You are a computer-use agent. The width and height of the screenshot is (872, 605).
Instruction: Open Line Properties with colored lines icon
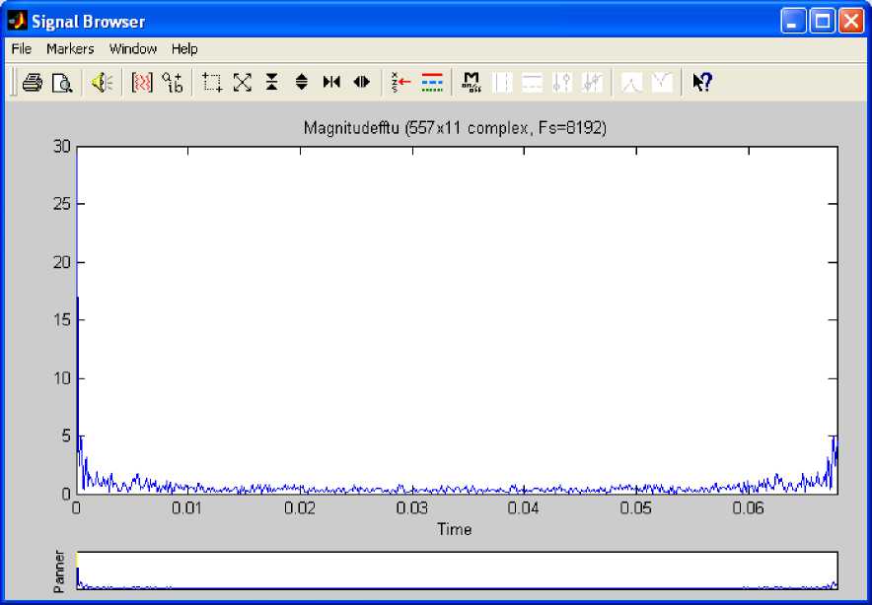point(432,83)
